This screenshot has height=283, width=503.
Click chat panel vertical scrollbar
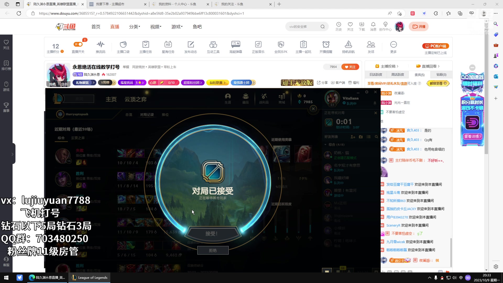tap(451, 252)
